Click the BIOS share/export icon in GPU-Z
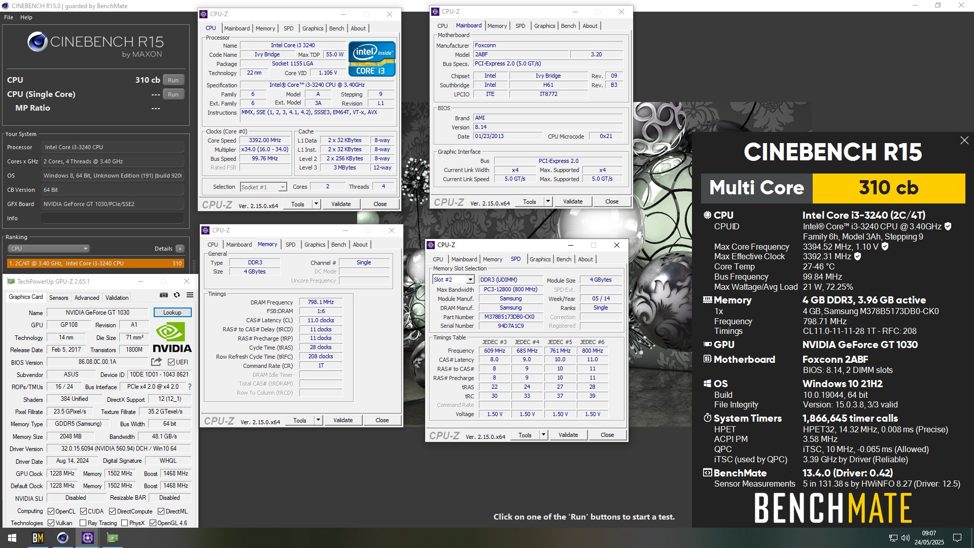The image size is (974, 548). coord(156,362)
